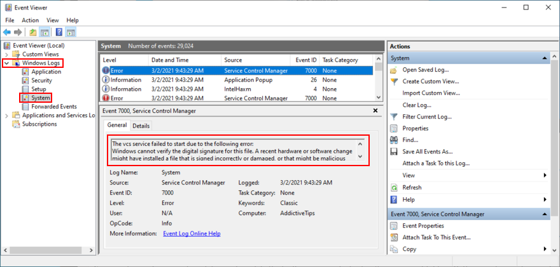Click the Forward arrow toolbar icon
Screen dimensions: 560x267
[18, 32]
